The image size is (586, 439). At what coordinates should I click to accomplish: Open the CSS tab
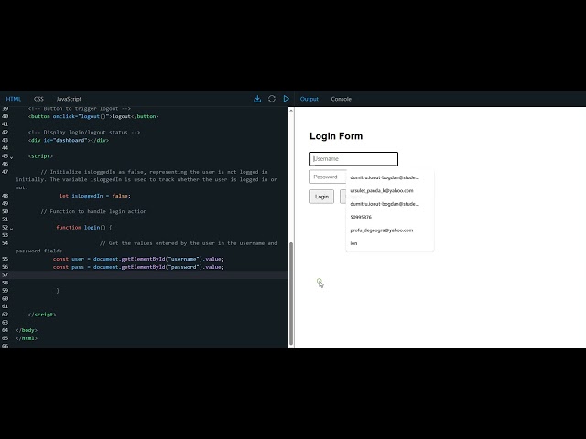[38, 99]
